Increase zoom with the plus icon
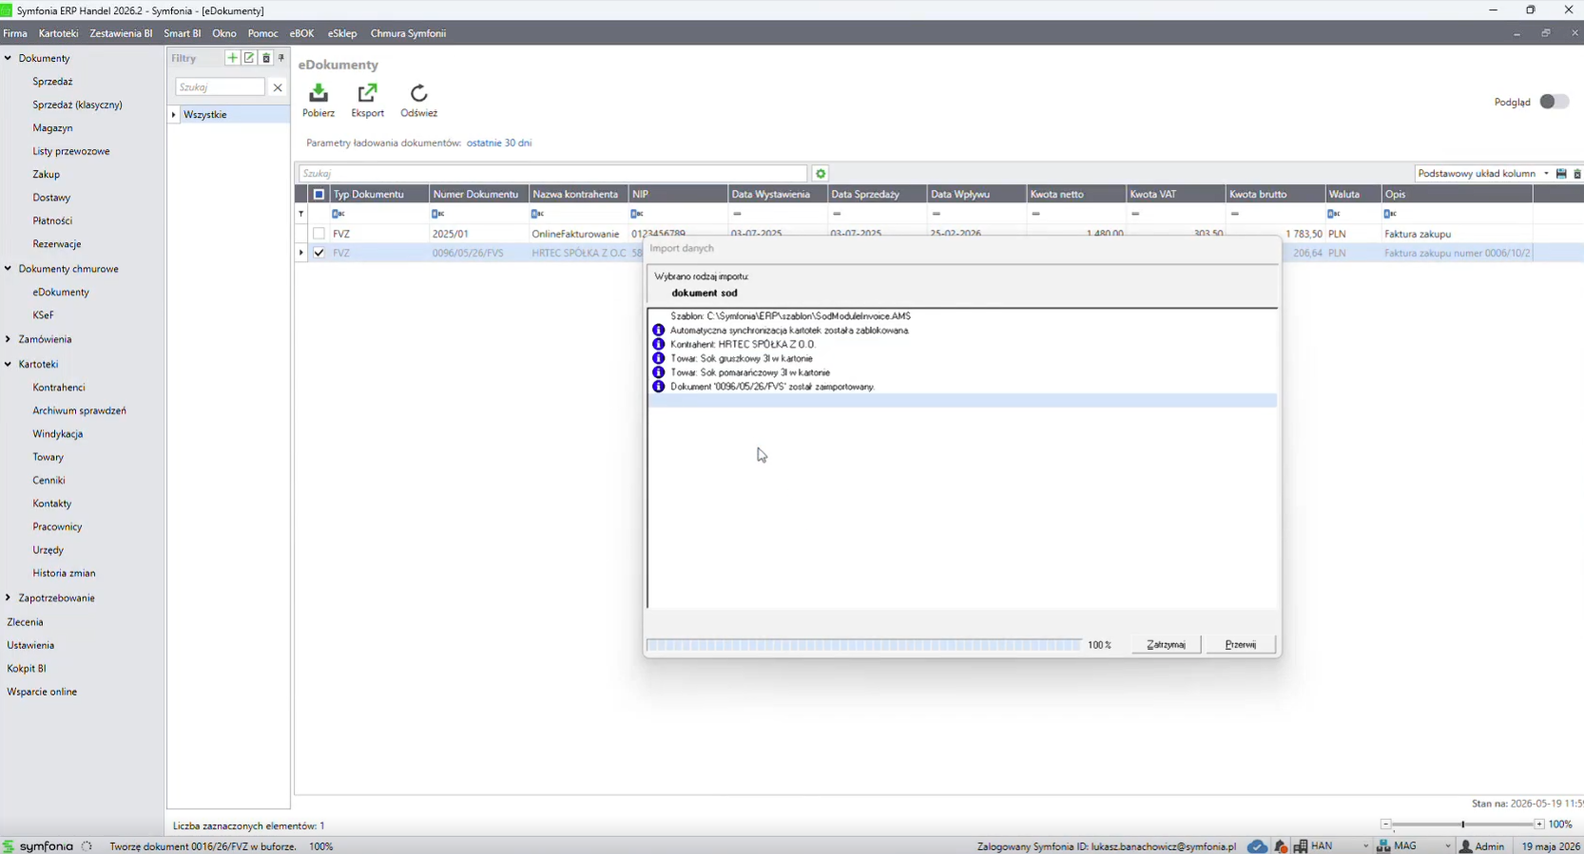 (x=1539, y=825)
